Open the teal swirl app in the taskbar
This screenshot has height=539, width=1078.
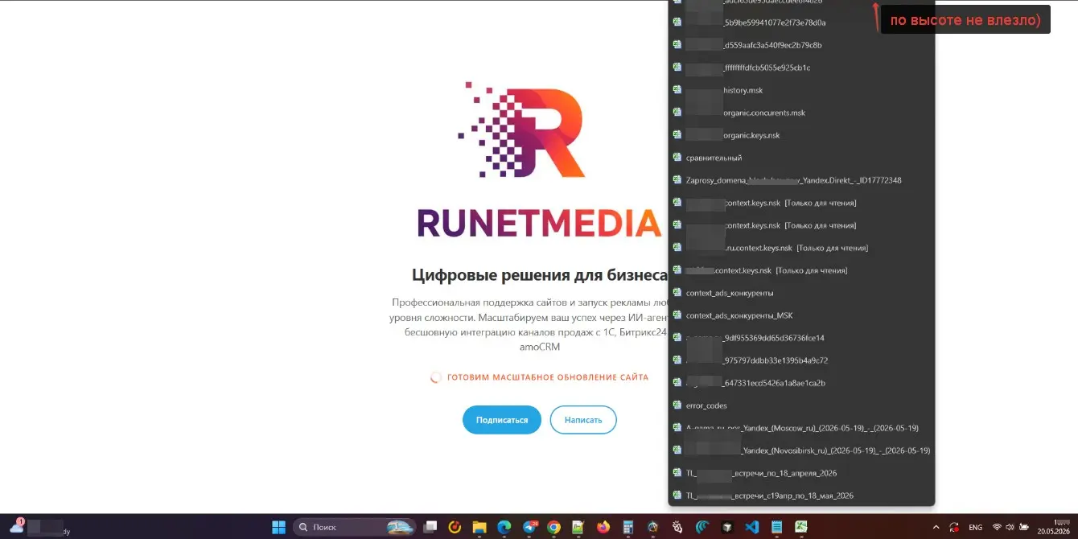click(x=702, y=528)
